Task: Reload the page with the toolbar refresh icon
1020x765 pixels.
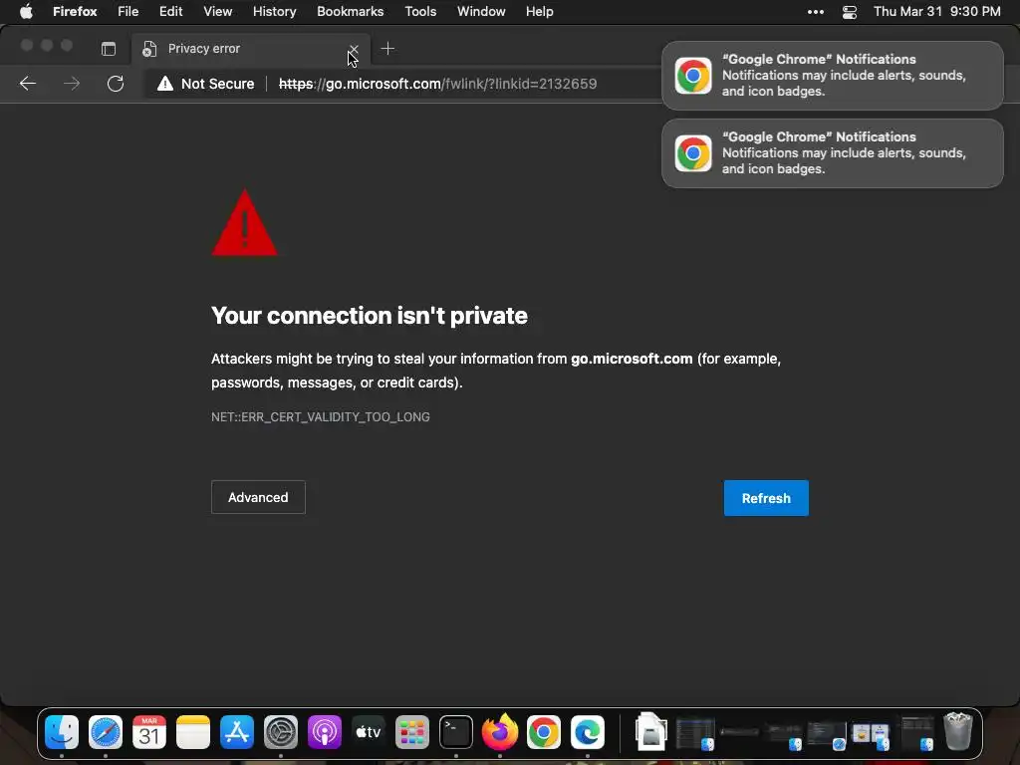Action: pyautogui.click(x=116, y=84)
